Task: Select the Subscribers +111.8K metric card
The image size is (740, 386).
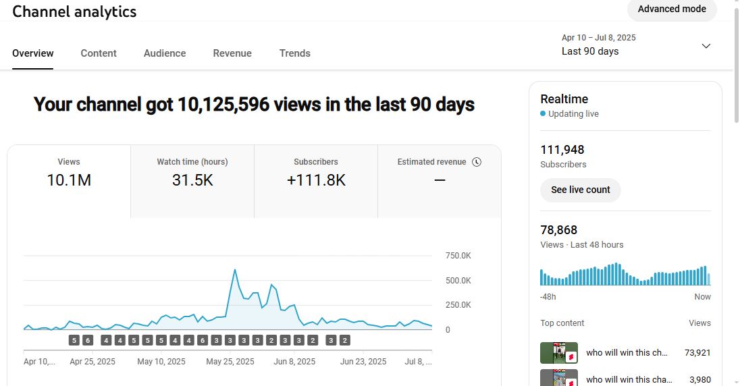Action: pos(316,182)
